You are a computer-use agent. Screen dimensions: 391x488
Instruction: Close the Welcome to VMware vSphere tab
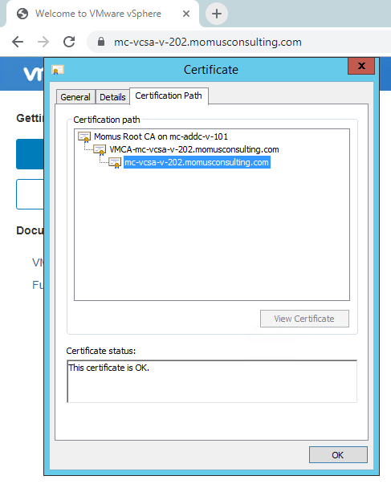pyautogui.click(x=186, y=14)
